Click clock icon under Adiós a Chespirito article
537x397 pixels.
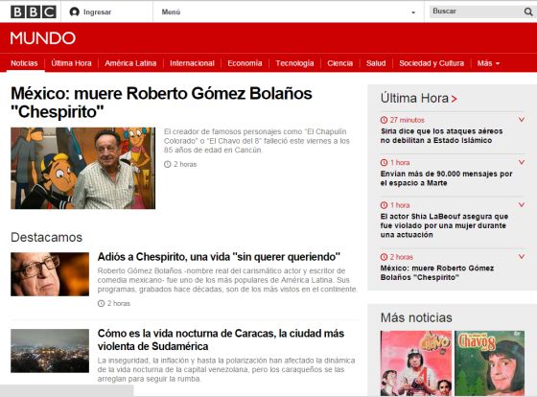[x=101, y=303]
